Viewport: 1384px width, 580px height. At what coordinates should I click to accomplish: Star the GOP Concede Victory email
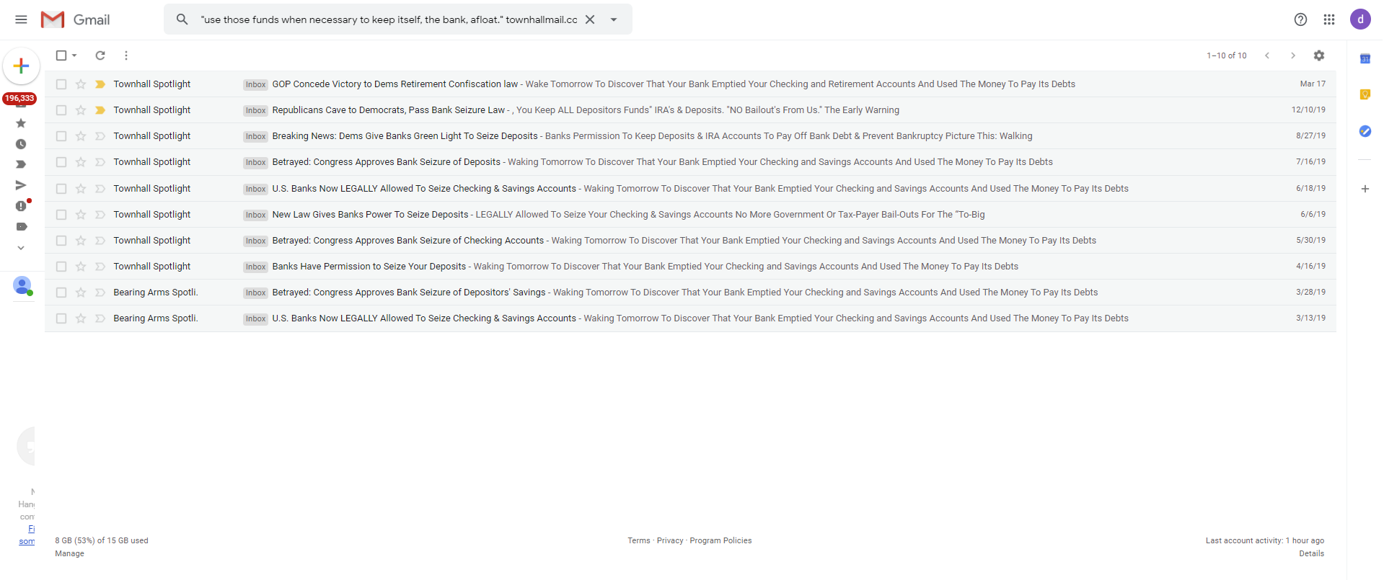(x=81, y=84)
